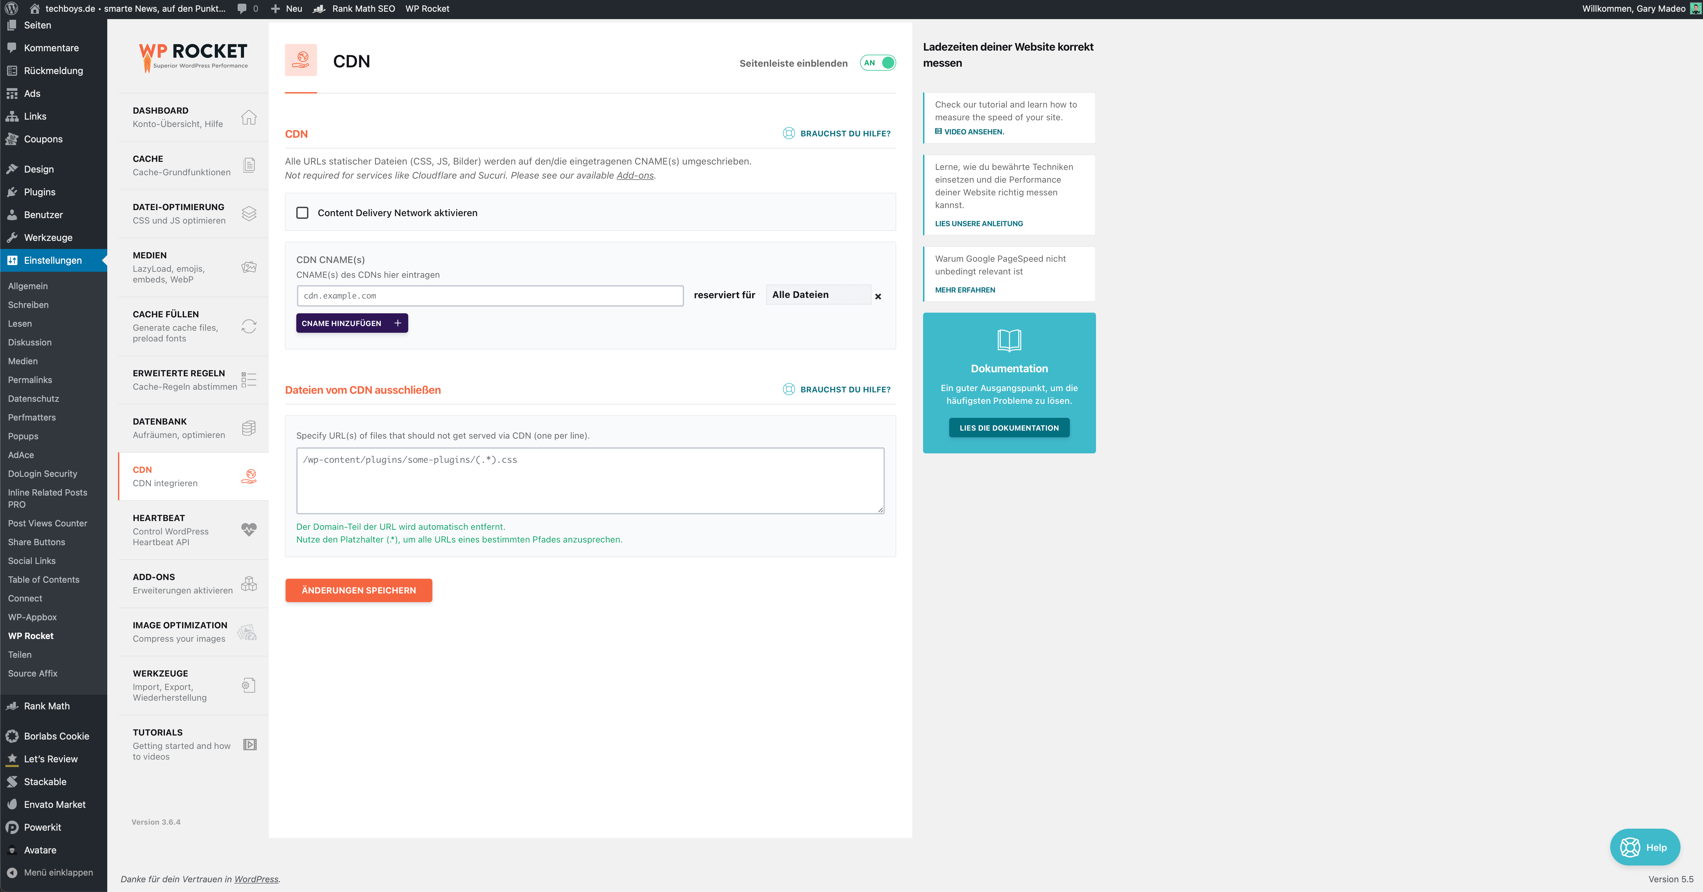Click the CDN integrieren globe-hand icon
1703x892 pixels.
point(249,476)
